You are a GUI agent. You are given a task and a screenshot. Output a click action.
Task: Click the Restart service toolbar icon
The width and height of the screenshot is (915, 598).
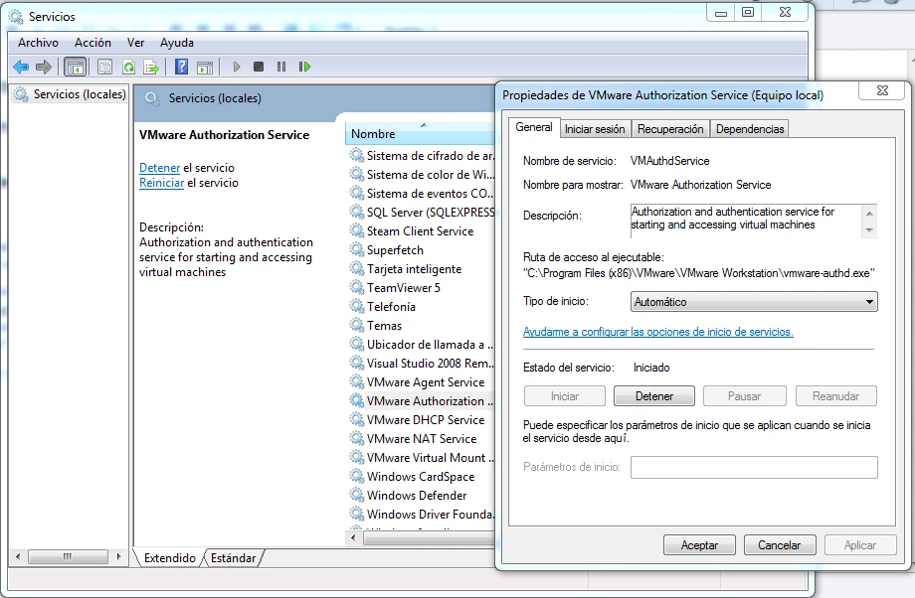click(304, 67)
